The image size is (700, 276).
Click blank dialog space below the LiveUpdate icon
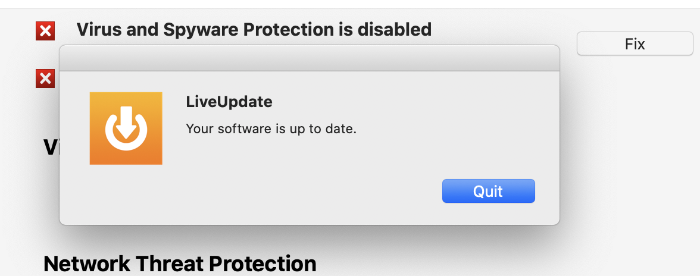pyautogui.click(x=126, y=196)
